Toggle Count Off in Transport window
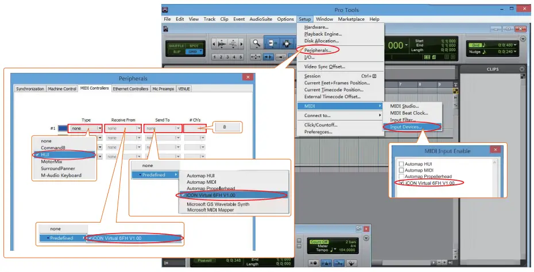 pyautogui.click(x=319, y=242)
